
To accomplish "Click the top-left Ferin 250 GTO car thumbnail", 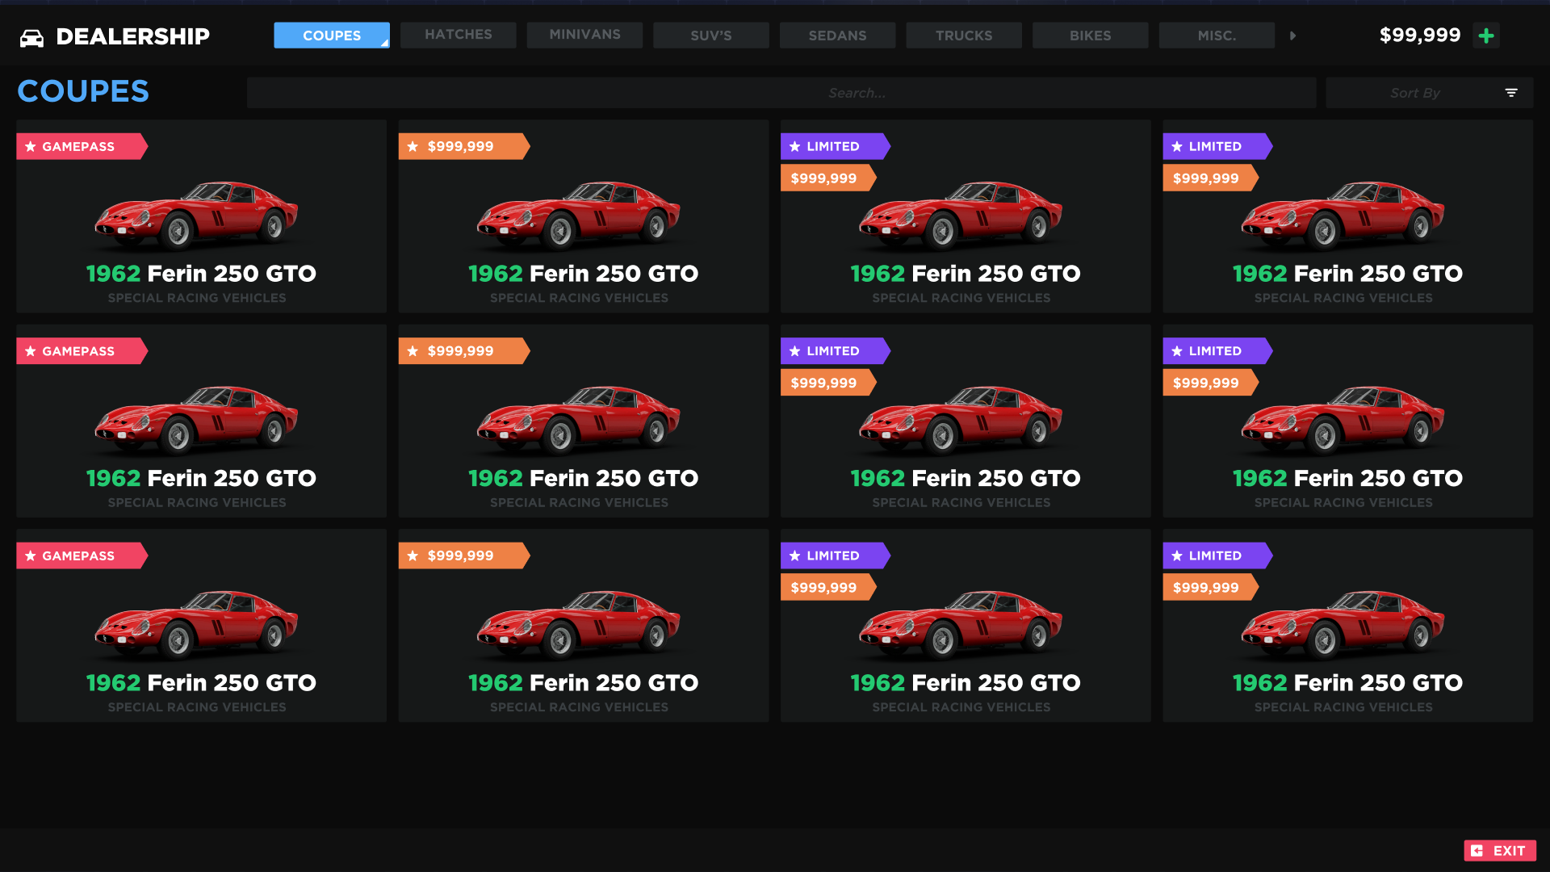I will (x=196, y=215).
